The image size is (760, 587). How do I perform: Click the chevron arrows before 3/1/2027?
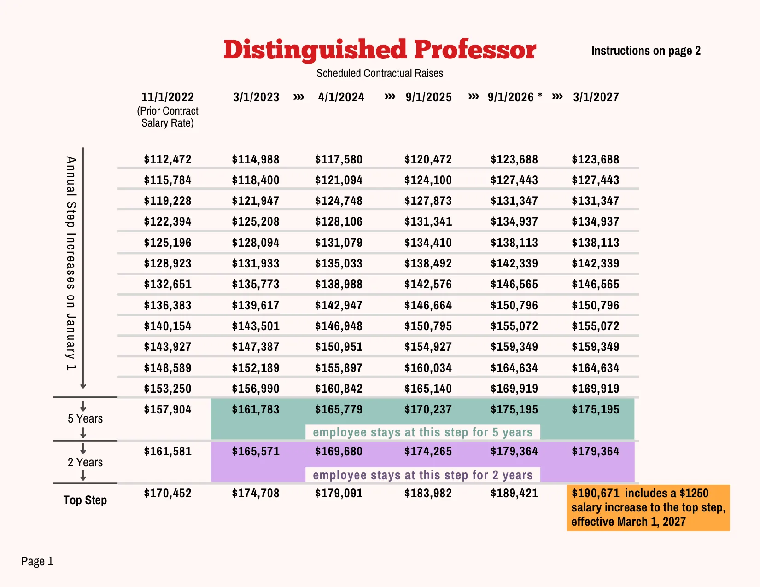(557, 96)
